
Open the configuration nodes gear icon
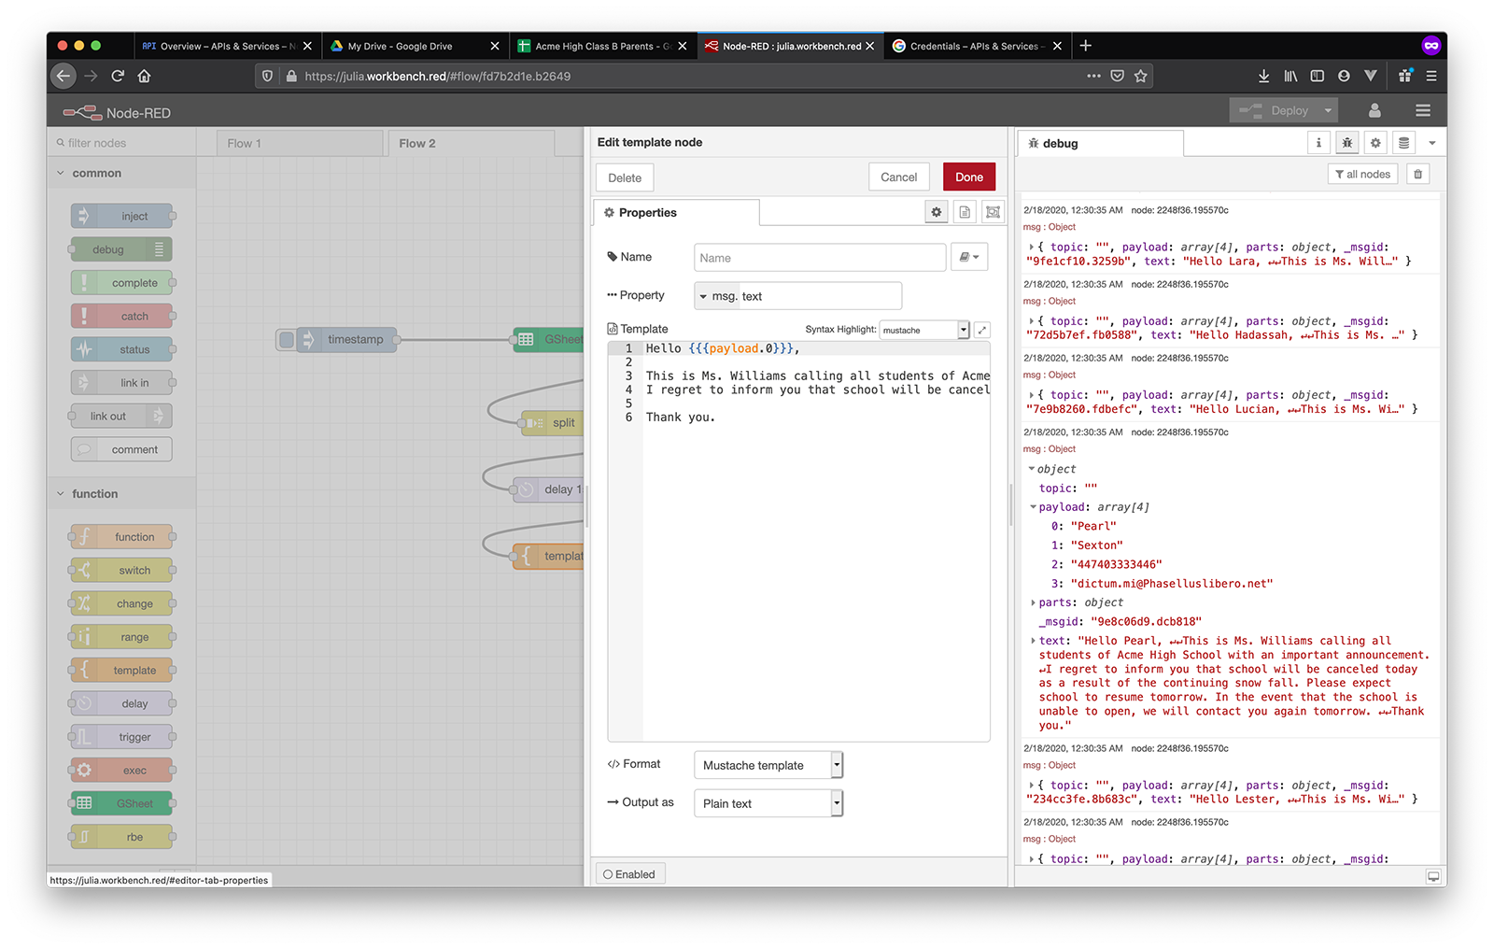[x=1375, y=143]
